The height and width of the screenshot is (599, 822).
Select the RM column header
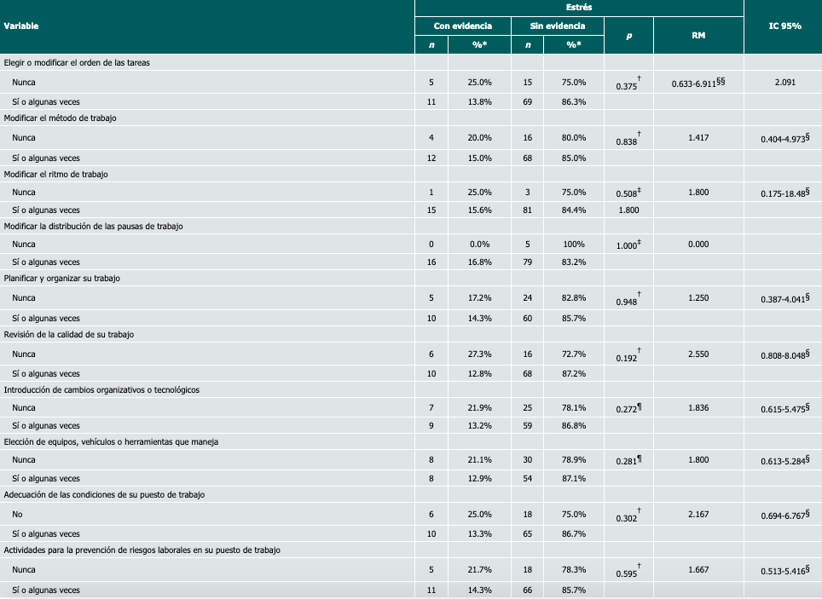click(x=698, y=36)
